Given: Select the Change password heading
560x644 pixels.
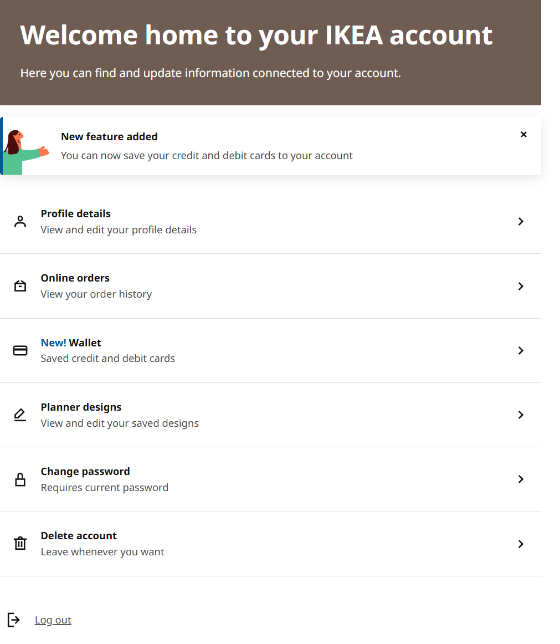Looking at the screenshot, I should 85,472.
